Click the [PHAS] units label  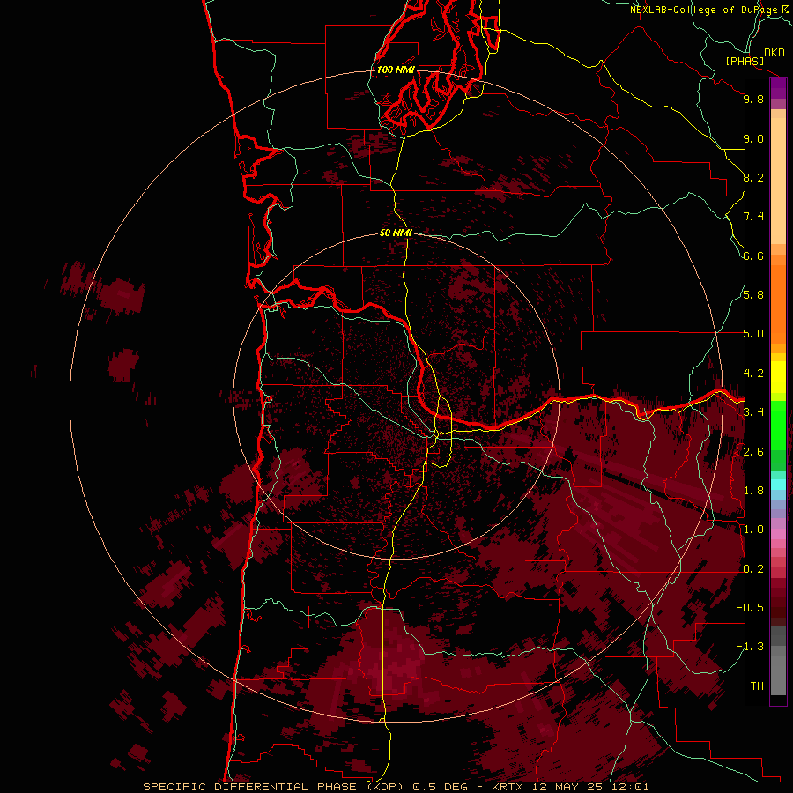(745, 62)
